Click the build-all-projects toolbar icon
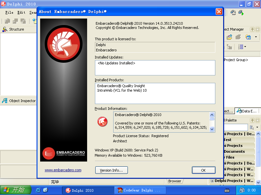This screenshot has width=261, height=195. coord(233,12)
